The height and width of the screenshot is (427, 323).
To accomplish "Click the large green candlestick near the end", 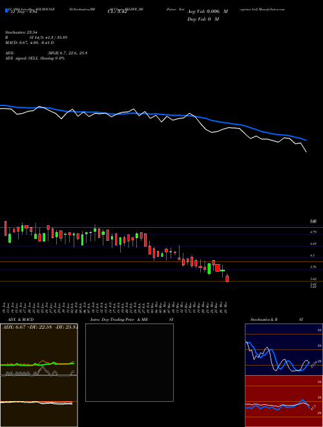I will point(209,268).
